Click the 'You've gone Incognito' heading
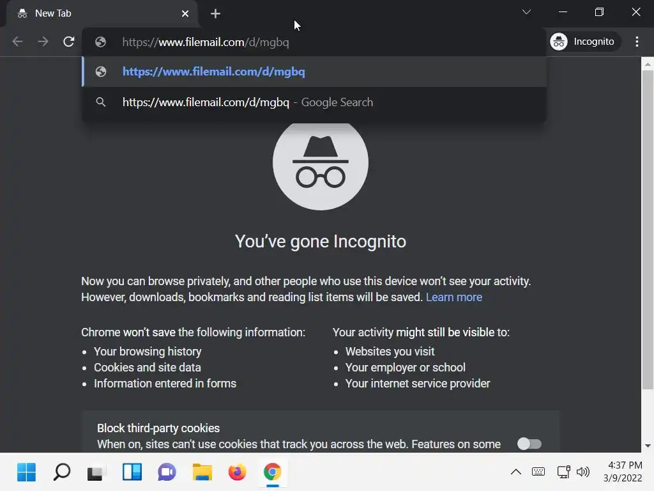Image resolution: width=654 pixels, height=491 pixels. click(x=321, y=241)
